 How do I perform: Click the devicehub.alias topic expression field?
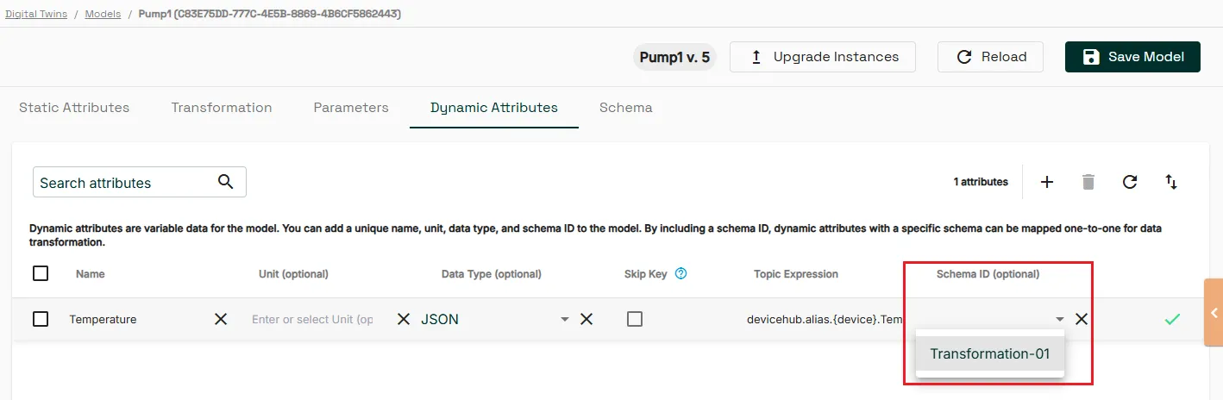(x=825, y=319)
